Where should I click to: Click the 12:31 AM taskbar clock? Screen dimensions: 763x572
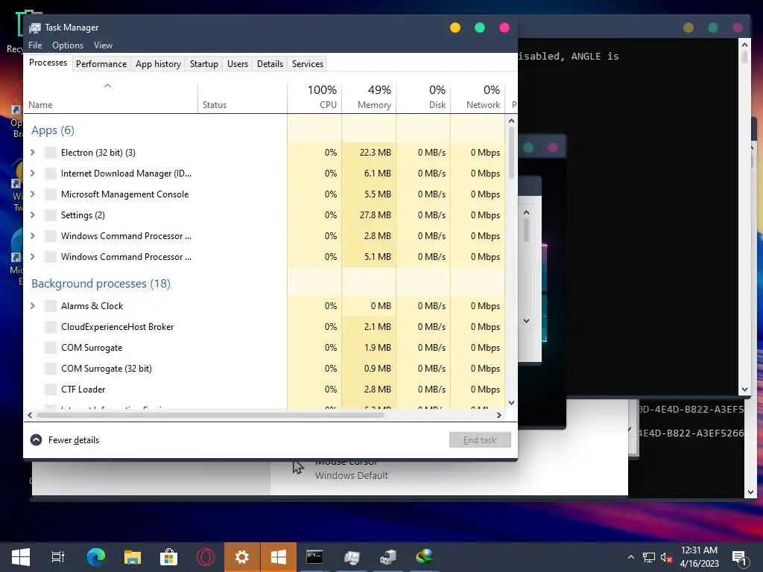point(699,557)
